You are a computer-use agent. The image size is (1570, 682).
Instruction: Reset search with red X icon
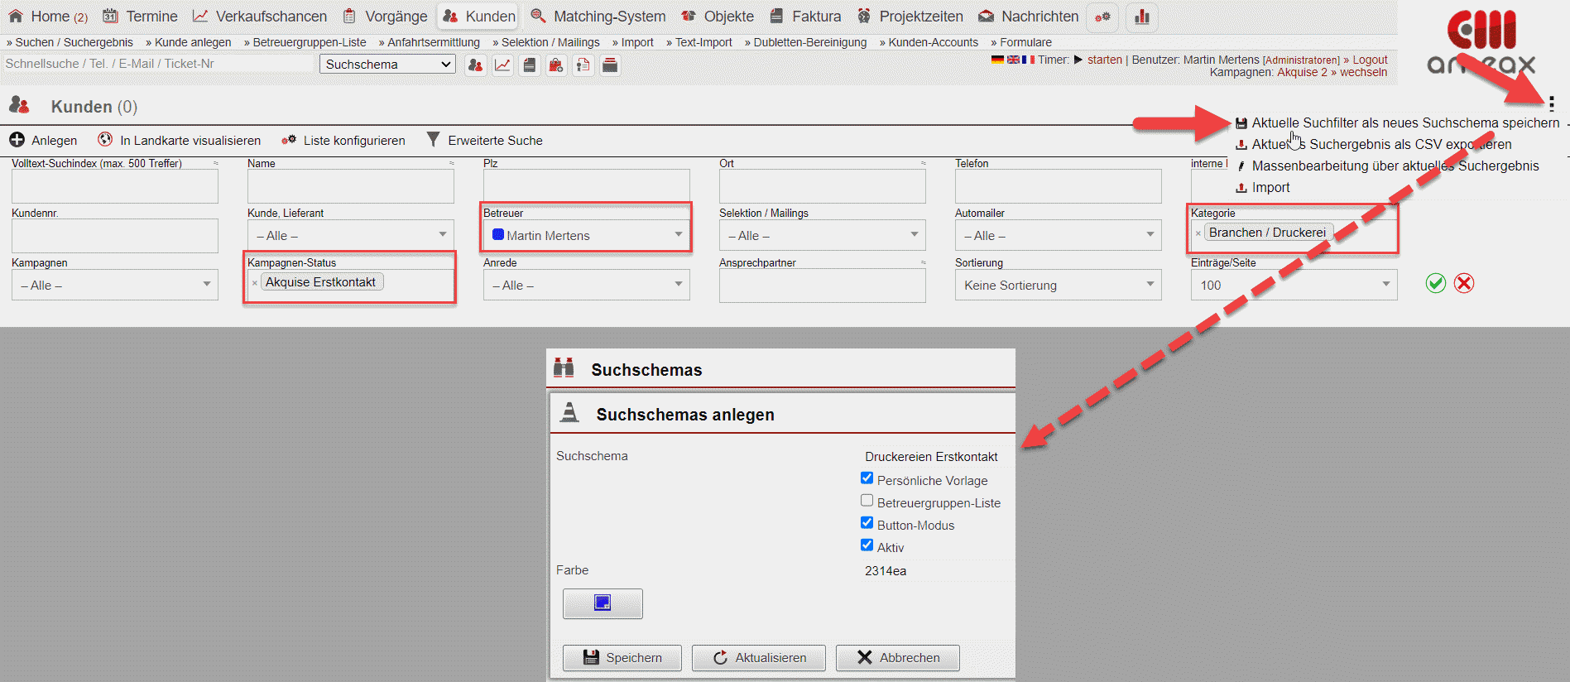click(1464, 283)
